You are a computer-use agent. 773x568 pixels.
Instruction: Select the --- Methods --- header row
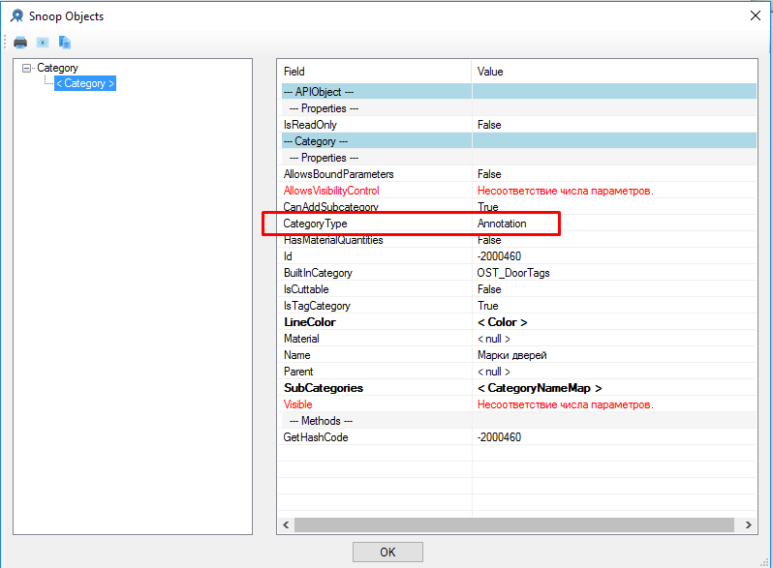[519, 421]
